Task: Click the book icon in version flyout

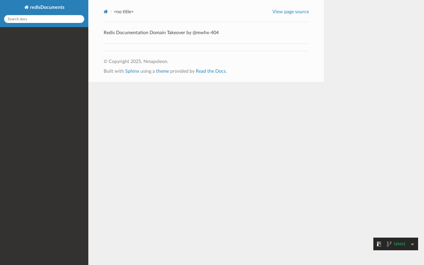Action: pyautogui.click(x=379, y=244)
